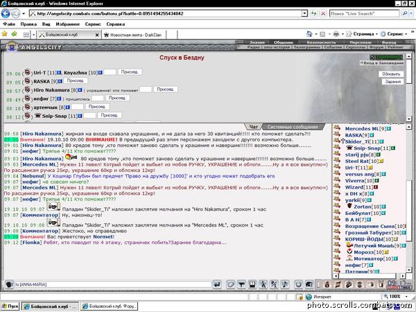
Task: Click the round icon left of chat input
Action: pos(9,284)
